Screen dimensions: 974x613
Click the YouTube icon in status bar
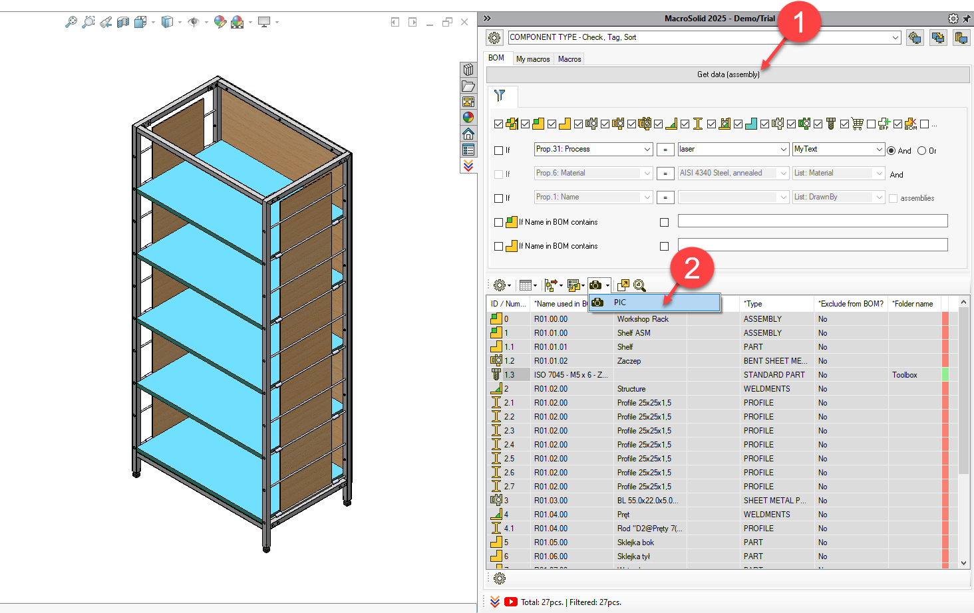(510, 602)
